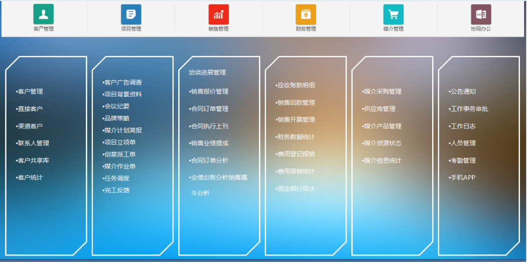Open 业绩台账分析销售漏斗分析
The image size is (527, 262).
pyautogui.click(x=218, y=185)
